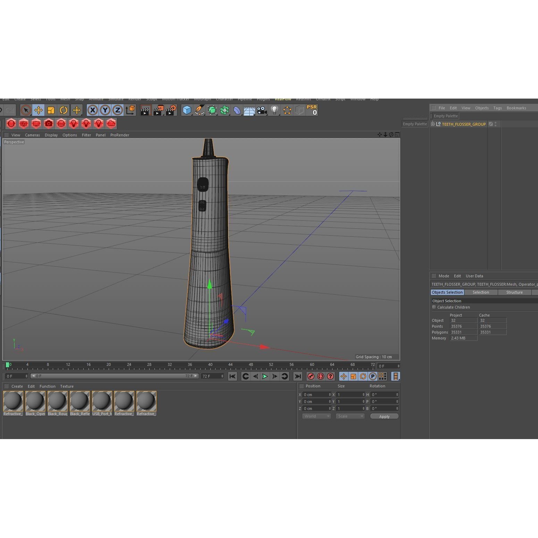Open the Scale dropdown next to Apply
This screenshot has height=538, width=538.
point(350,416)
